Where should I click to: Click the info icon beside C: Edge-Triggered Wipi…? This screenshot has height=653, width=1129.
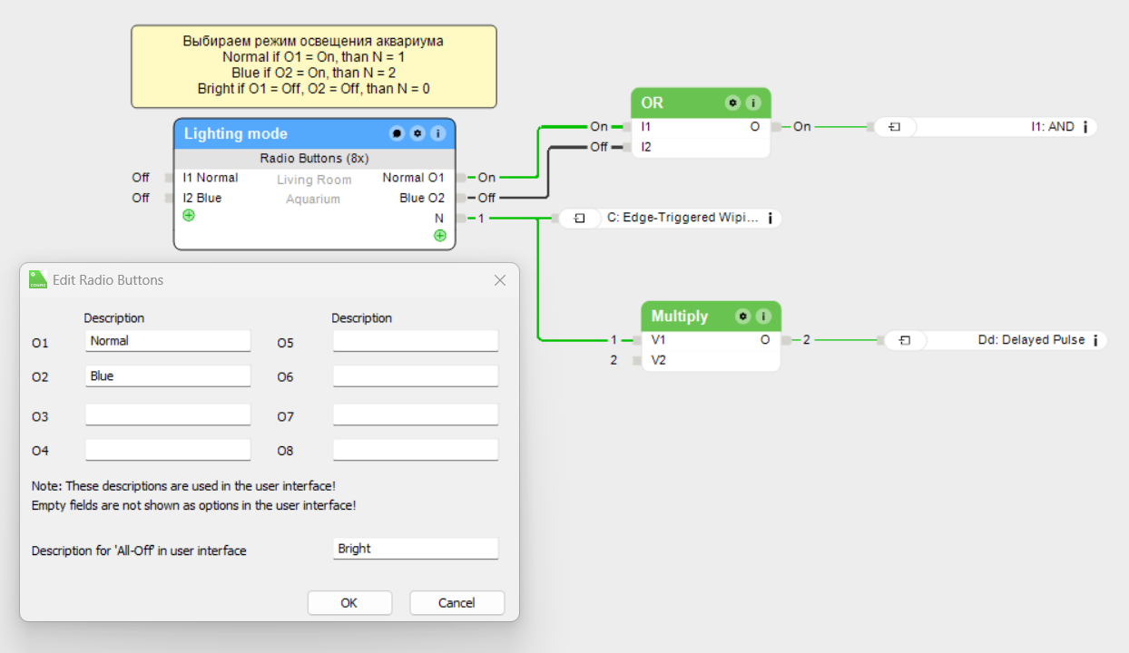(x=770, y=219)
